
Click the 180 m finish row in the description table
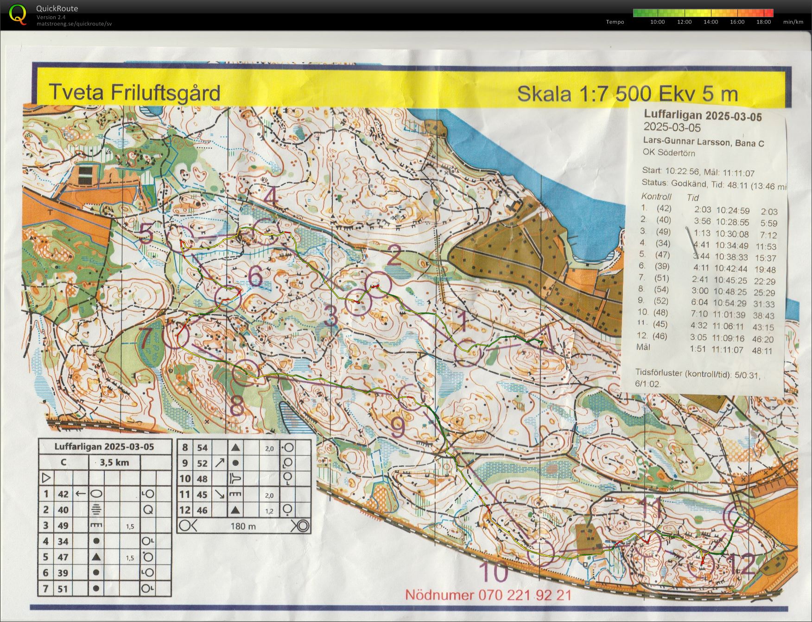243,526
